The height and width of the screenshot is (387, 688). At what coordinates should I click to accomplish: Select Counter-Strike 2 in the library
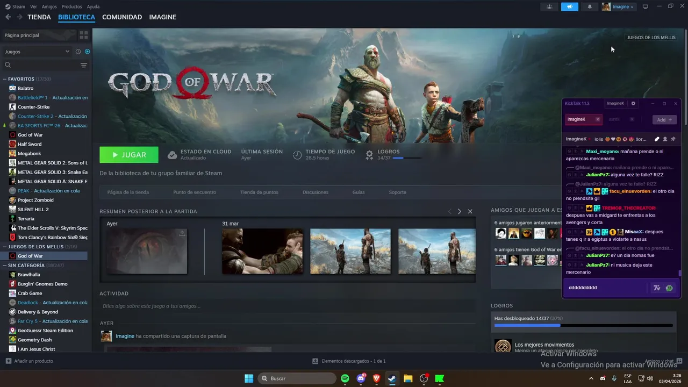coord(48,116)
